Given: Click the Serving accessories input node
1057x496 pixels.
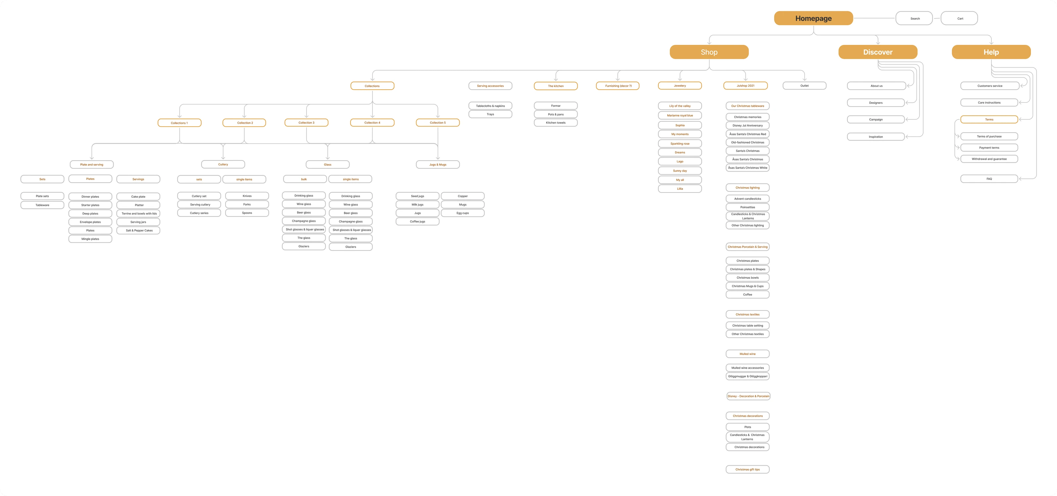Looking at the screenshot, I should coord(491,85).
